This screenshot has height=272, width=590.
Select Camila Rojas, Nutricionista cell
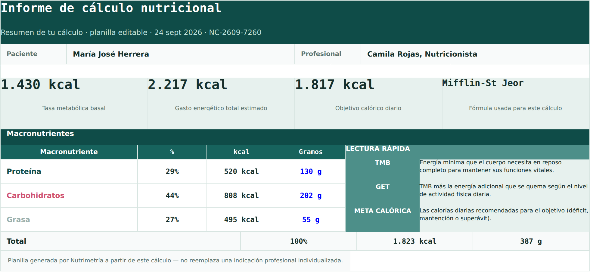pyautogui.click(x=475, y=54)
